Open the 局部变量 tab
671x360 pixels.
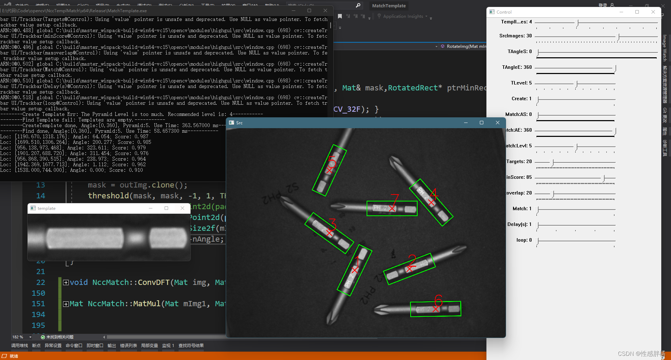pyautogui.click(x=150, y=345)
